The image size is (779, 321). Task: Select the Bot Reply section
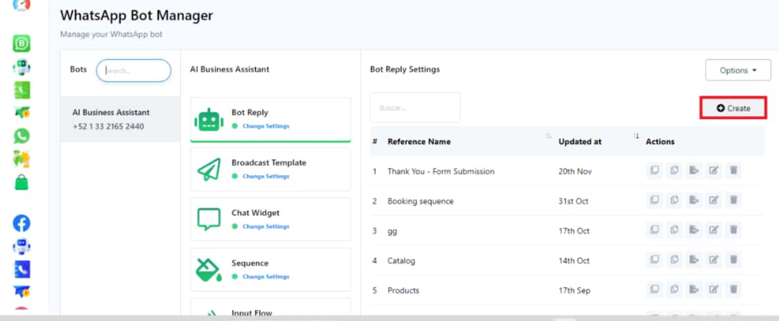(270, 119)
